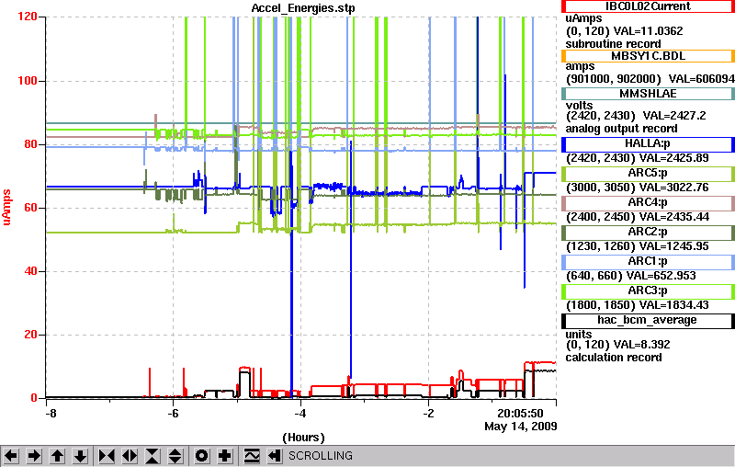Screen dimensions: 735x467
Task: Click the circle auto-scale toolbar button
Action: 201,455
